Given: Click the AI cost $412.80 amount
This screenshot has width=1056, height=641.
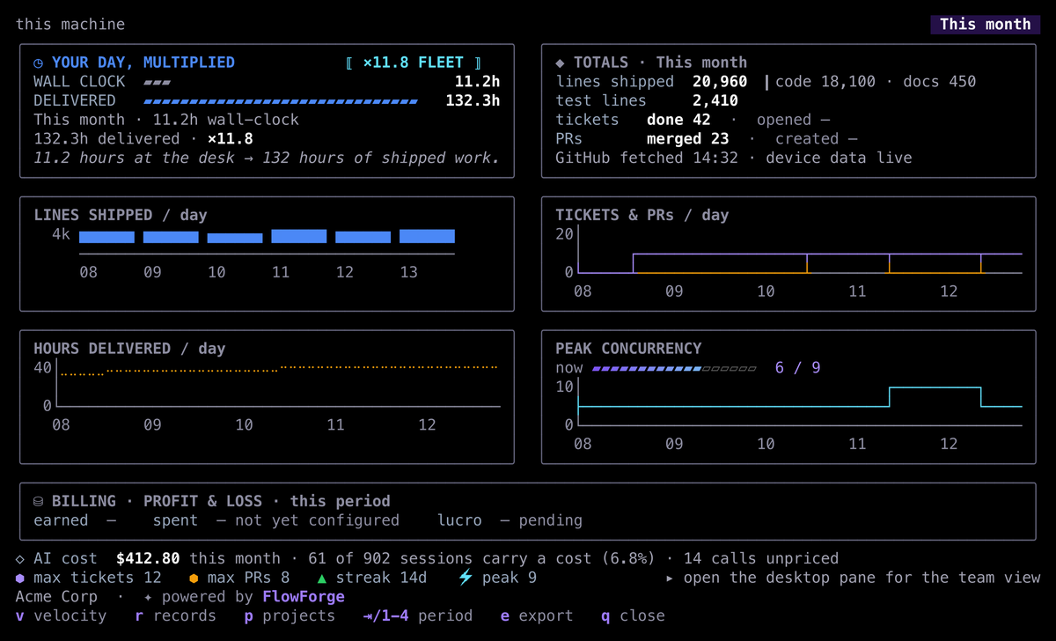Looking at the screenshot, I should click(148, 558).
